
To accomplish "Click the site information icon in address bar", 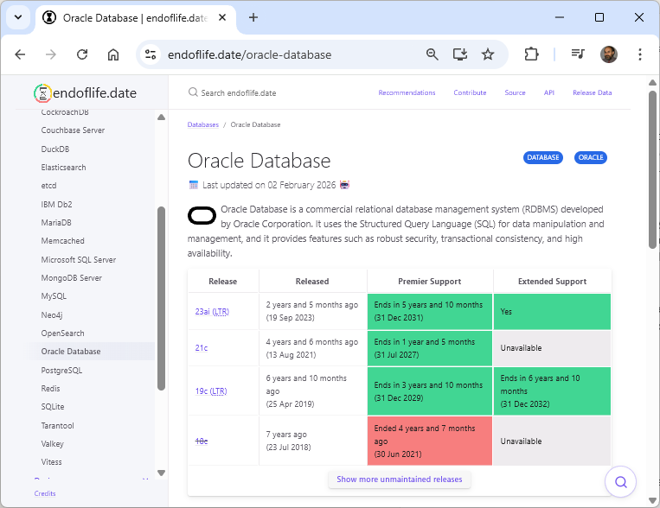I will [151, 54].
